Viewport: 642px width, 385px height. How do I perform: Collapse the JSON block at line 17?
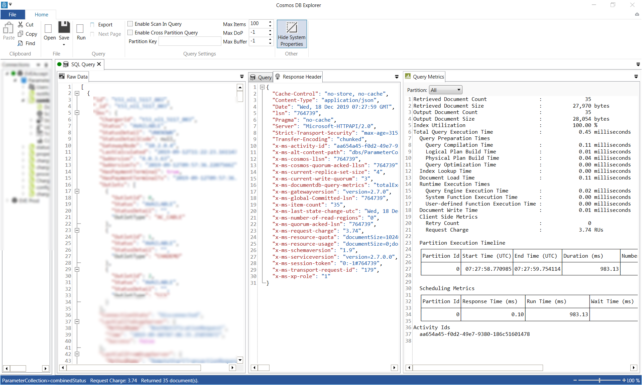tap(77, 191)
